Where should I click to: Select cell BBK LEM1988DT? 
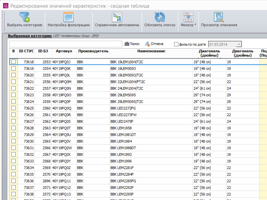[151, 148]
